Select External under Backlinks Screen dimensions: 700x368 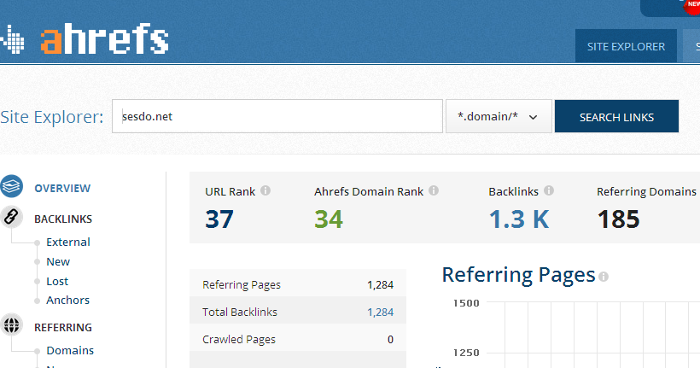tap(68, 242)
